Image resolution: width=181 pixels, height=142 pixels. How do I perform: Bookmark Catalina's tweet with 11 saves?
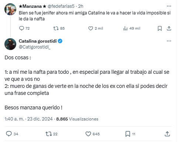click(x=130, y=134)
